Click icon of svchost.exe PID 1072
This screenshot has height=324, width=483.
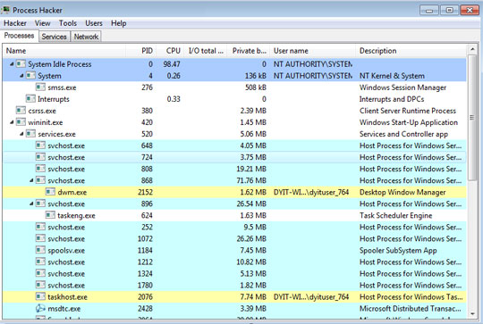(x=40, y=238)
